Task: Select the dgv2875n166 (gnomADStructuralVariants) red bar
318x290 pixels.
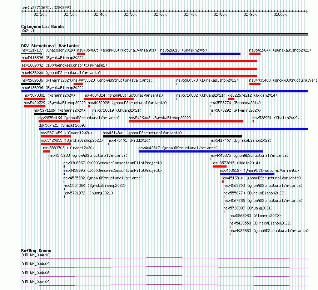Action: 59,121
